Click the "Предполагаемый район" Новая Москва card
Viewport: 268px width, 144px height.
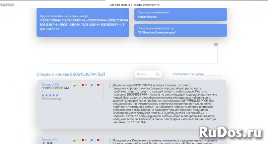181,14
